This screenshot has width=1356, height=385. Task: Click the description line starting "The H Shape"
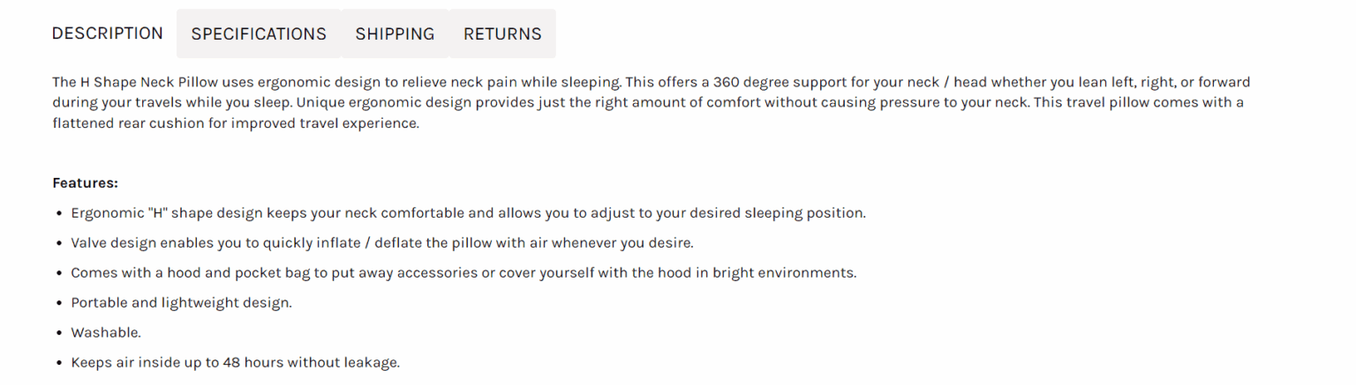coord(651,83)
